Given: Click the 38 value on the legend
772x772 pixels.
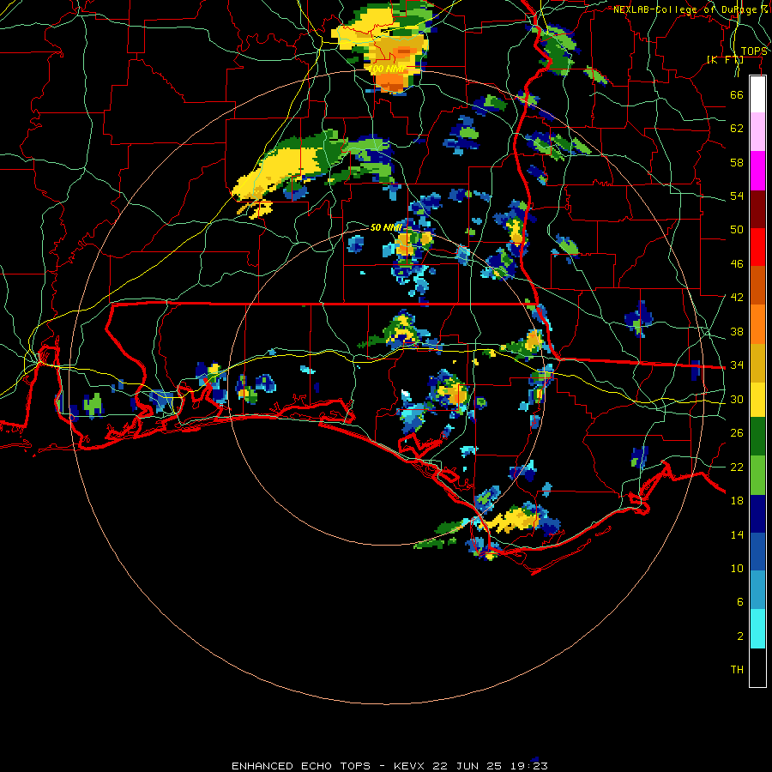Looking at the screenshot, I should coord(737,331).
